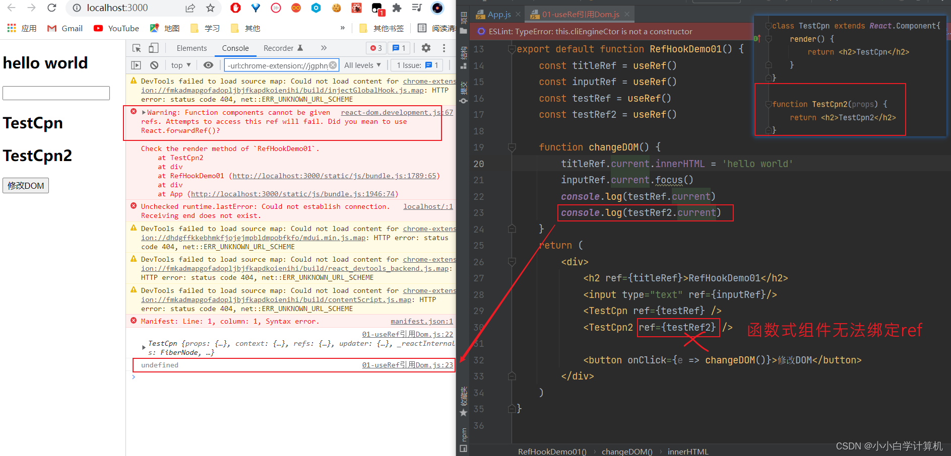The image size is (951, 456).
Task: Open the All levels log dropdown
Action: tap(362, 65)
